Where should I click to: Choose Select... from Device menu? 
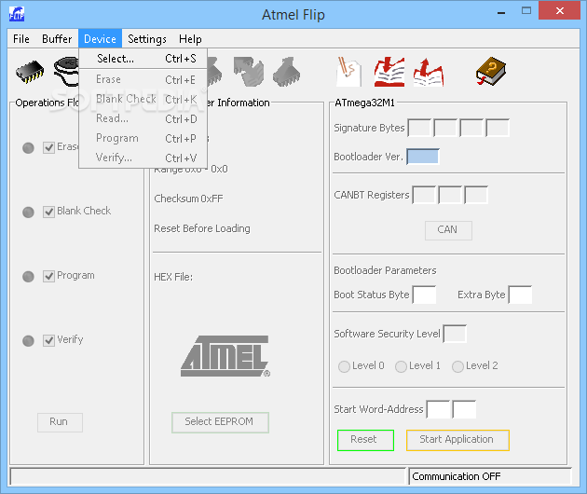(143, 59)
